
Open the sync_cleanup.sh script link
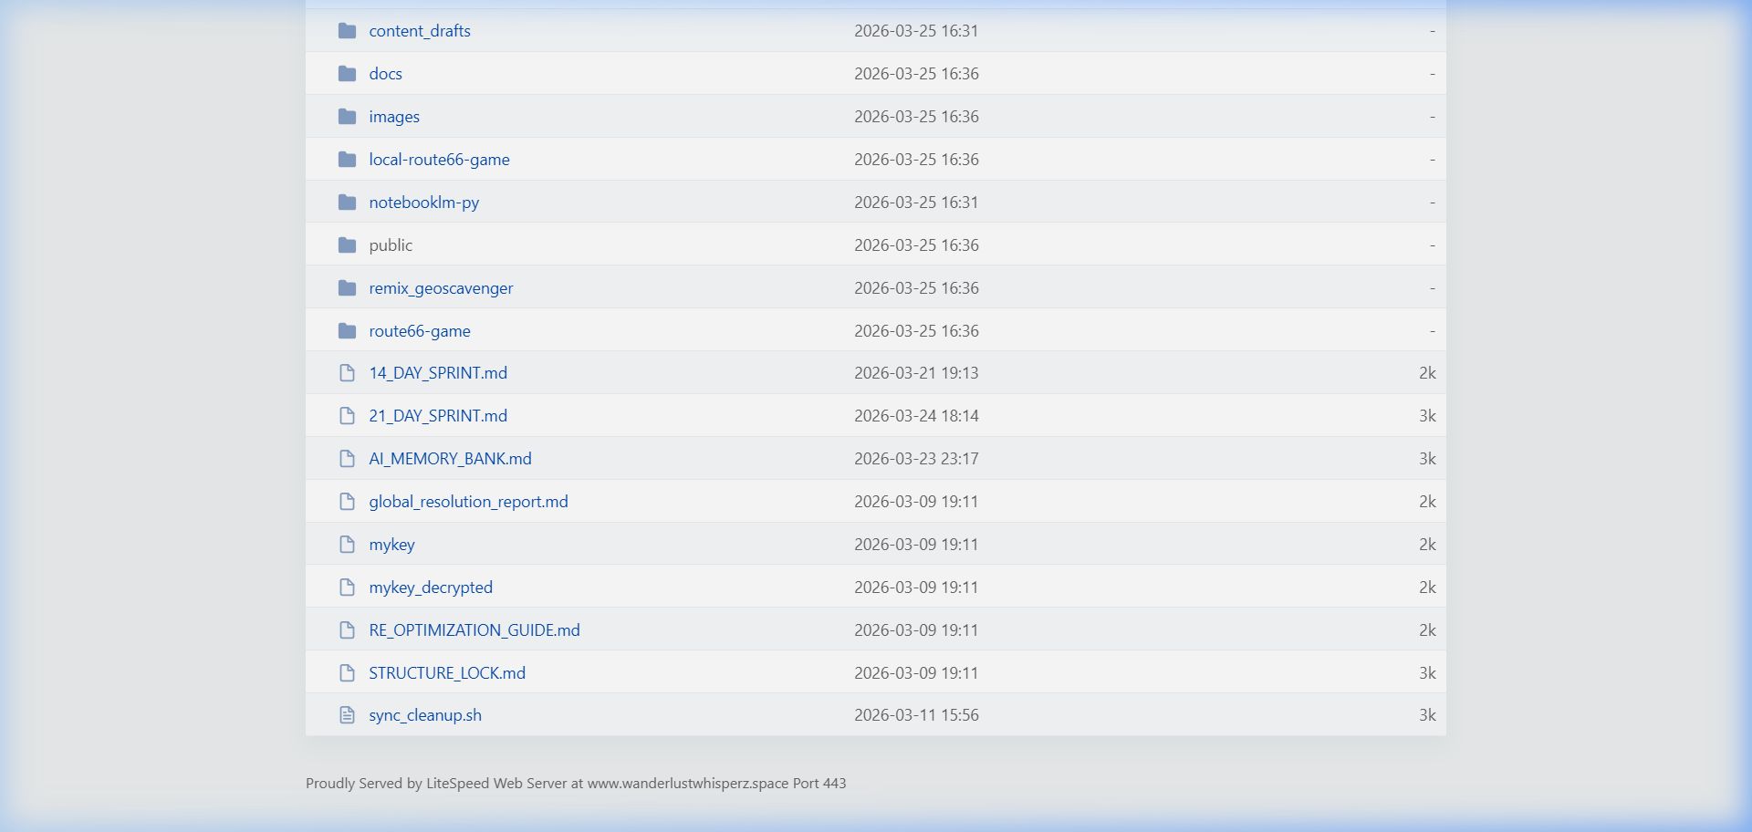coord(425,715)
